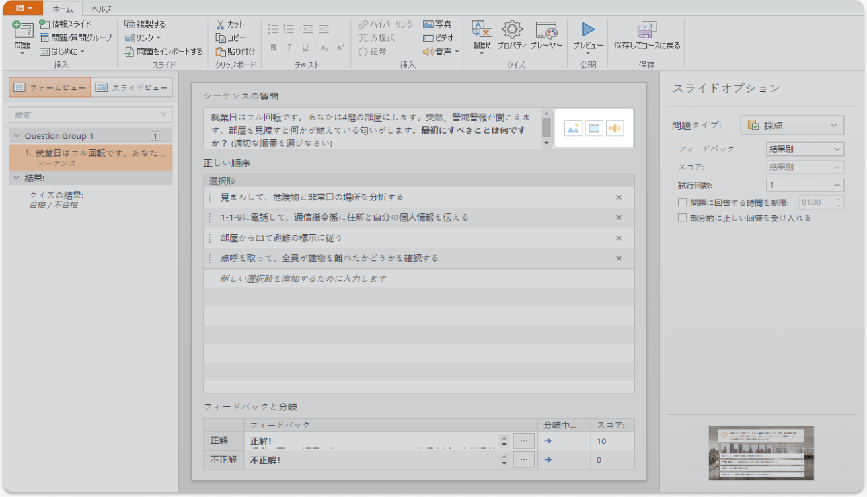This screenshot has height=497, width=867.
Task: Open the question type 採点 dropdown
Action: (x=792, y=125)
